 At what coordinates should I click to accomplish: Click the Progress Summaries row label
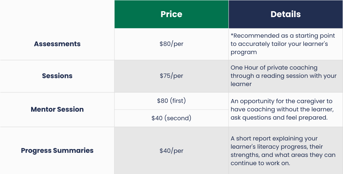coord(57,151)
